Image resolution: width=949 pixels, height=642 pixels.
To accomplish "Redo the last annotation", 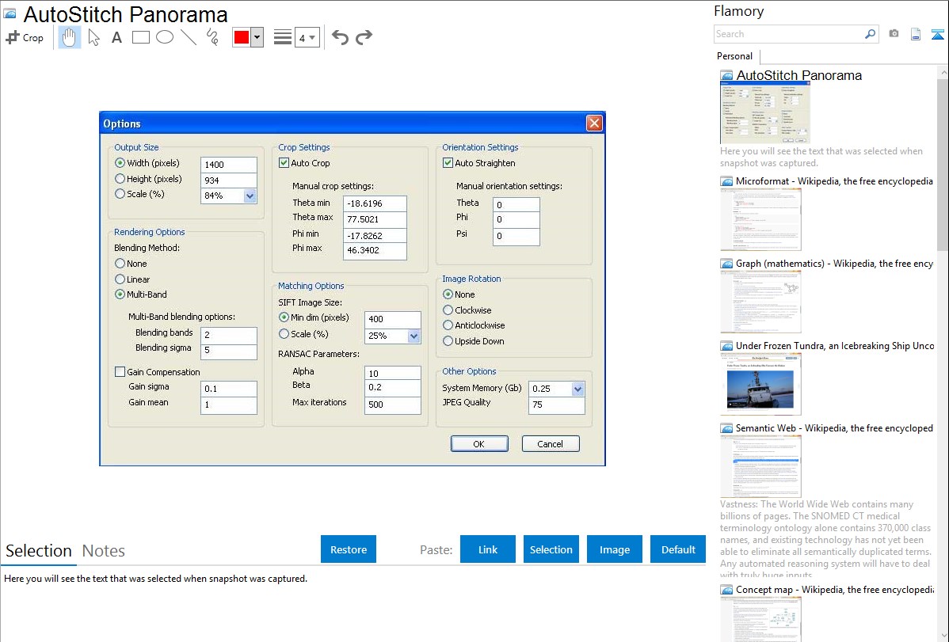I will click(364, 37).
